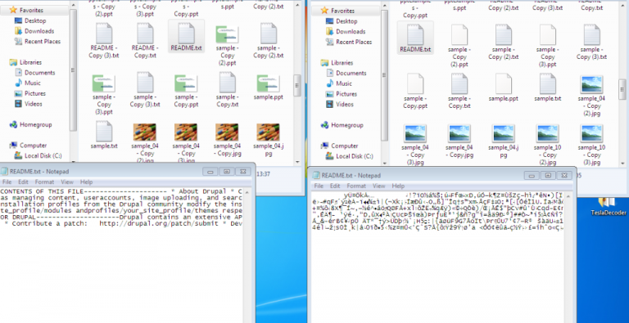Open TeslaDecoder desktop shortcut
The image size is (629, 323).
coord(609,206)
